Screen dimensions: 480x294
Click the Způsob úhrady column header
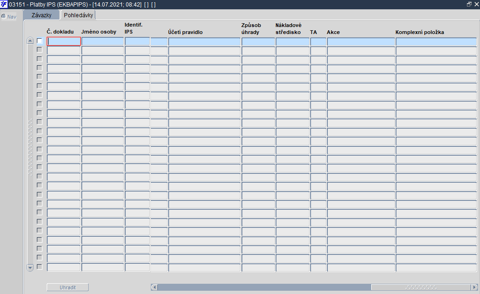(251, 29)
